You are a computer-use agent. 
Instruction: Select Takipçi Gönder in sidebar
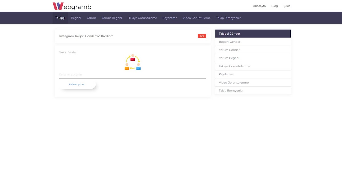coord(253,34)
